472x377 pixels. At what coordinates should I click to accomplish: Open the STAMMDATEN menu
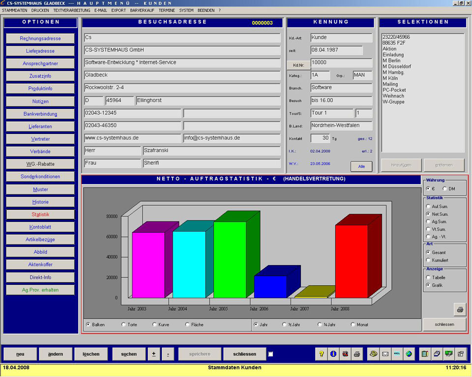pos(14,10)
